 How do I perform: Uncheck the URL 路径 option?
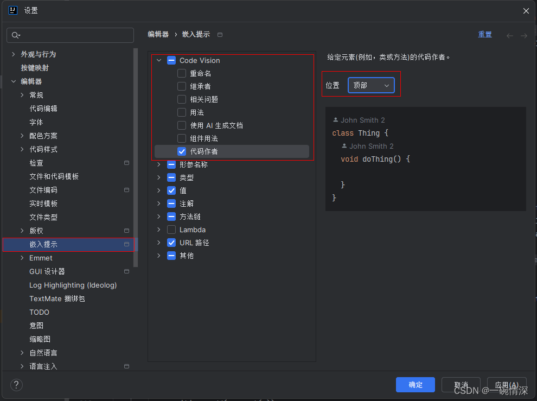(171, 243)
